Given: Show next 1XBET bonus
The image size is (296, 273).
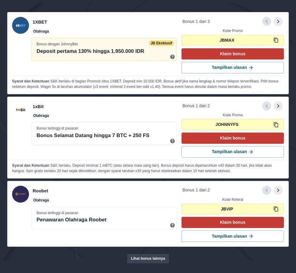Looking at the screenshot, I should pyautogui.click(x=278, y=21).
